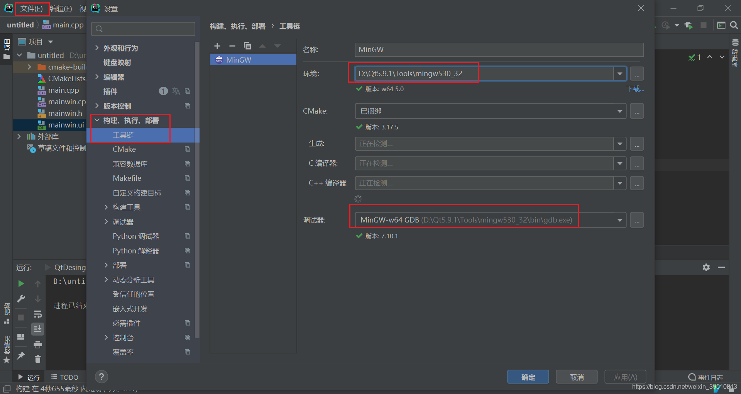741x394 pixels.
Task: Move the toolchain up in the list
Action: 262,46
